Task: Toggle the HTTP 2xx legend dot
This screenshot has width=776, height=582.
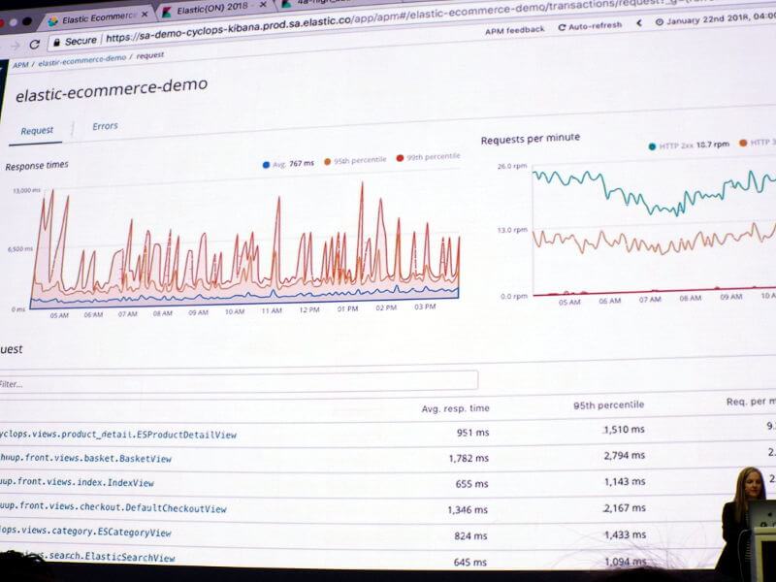Action: (x=652, y=146)
